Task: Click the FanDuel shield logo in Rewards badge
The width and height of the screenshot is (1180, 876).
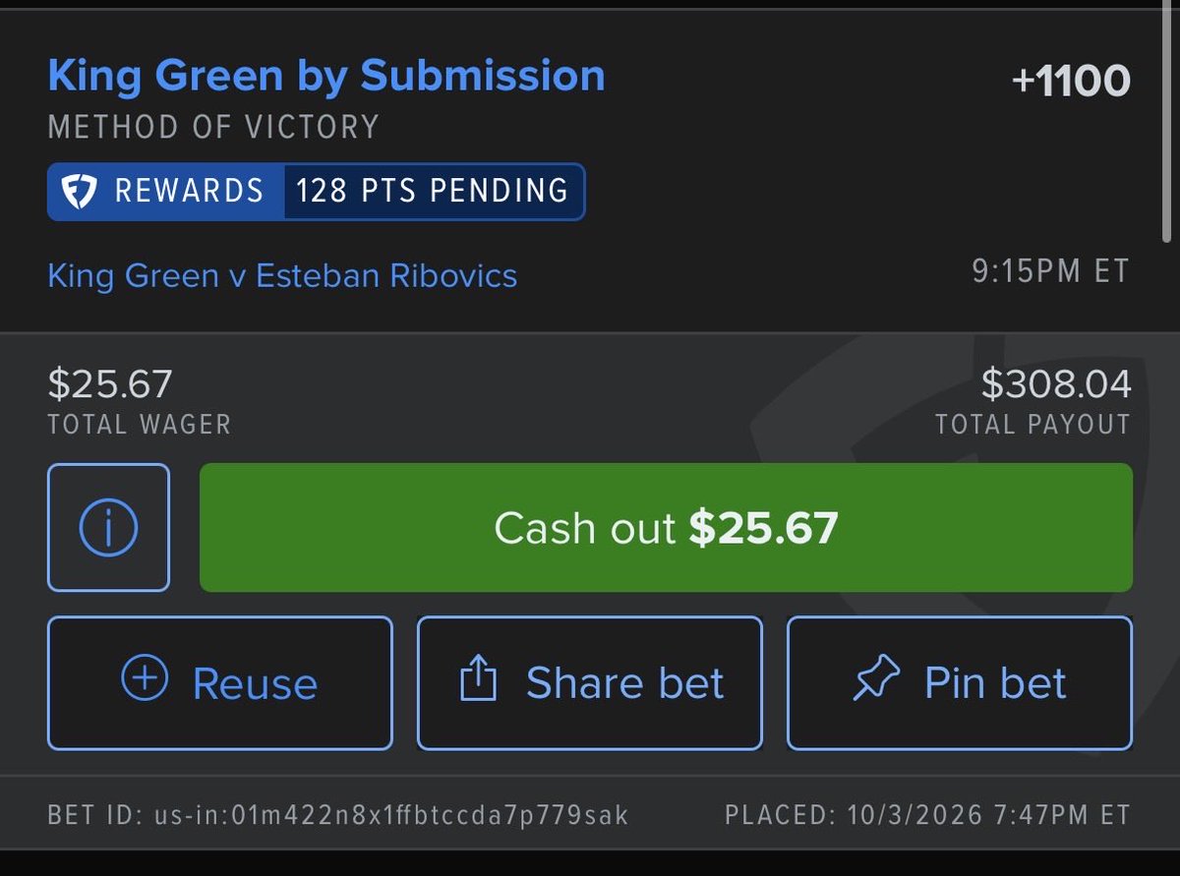Action: (79, 190)
